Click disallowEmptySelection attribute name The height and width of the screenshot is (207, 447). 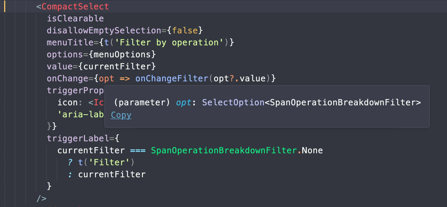pyautogui.click(x=104, y=31)
